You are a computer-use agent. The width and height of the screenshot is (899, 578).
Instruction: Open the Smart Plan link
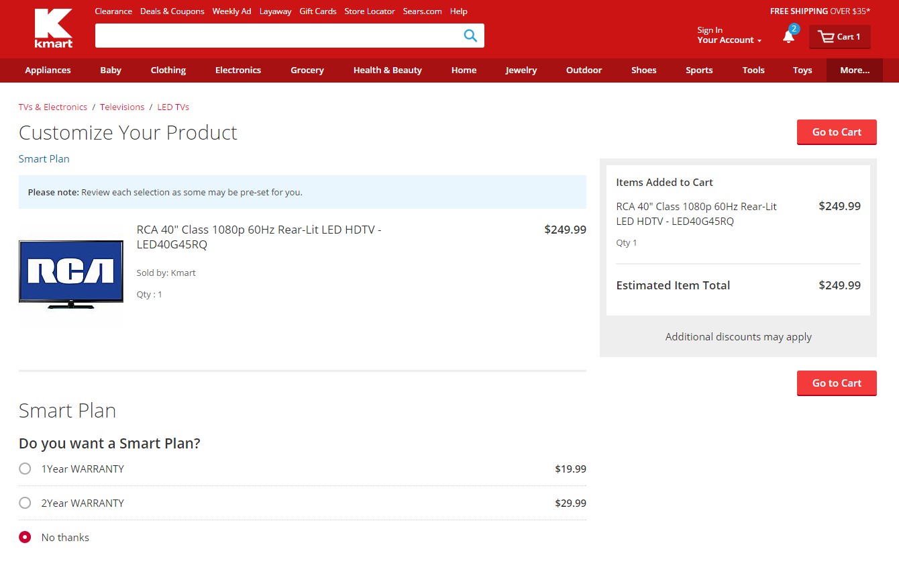pyautogui.click(x=44, y=159)
